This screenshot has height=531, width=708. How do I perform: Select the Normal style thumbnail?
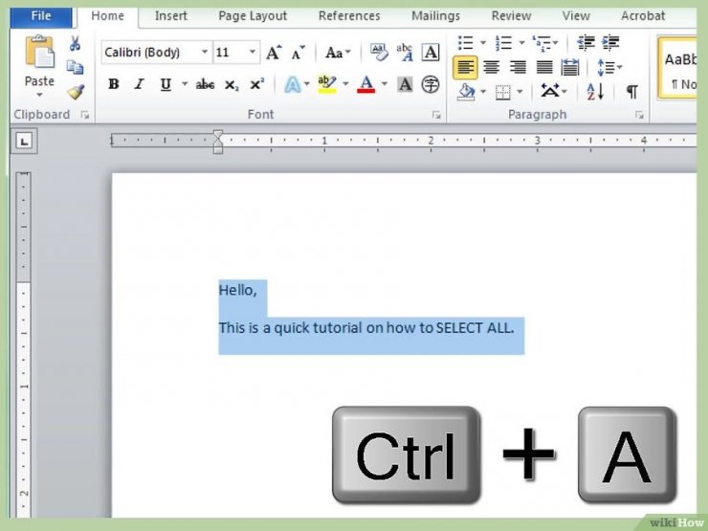click(678, 68)
